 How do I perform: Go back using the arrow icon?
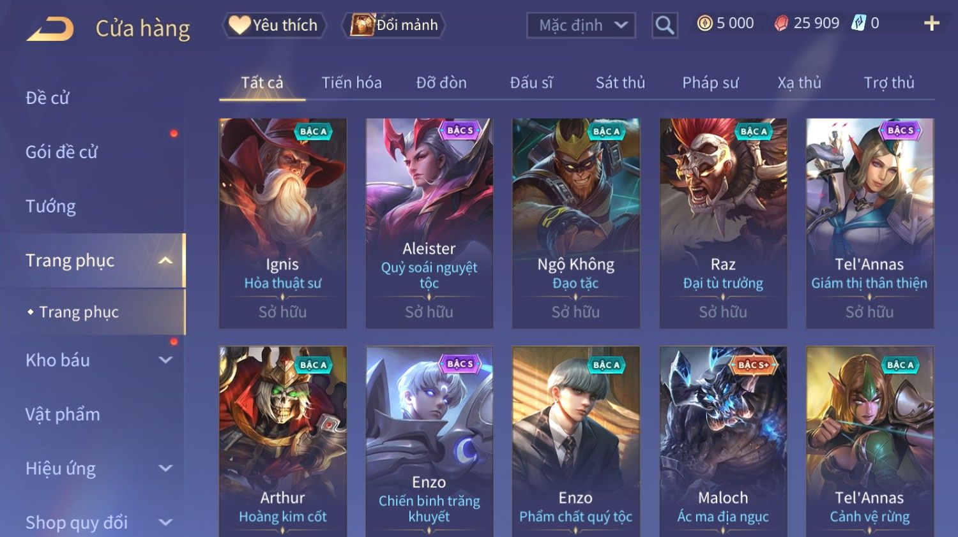click(x=50, y=29)
